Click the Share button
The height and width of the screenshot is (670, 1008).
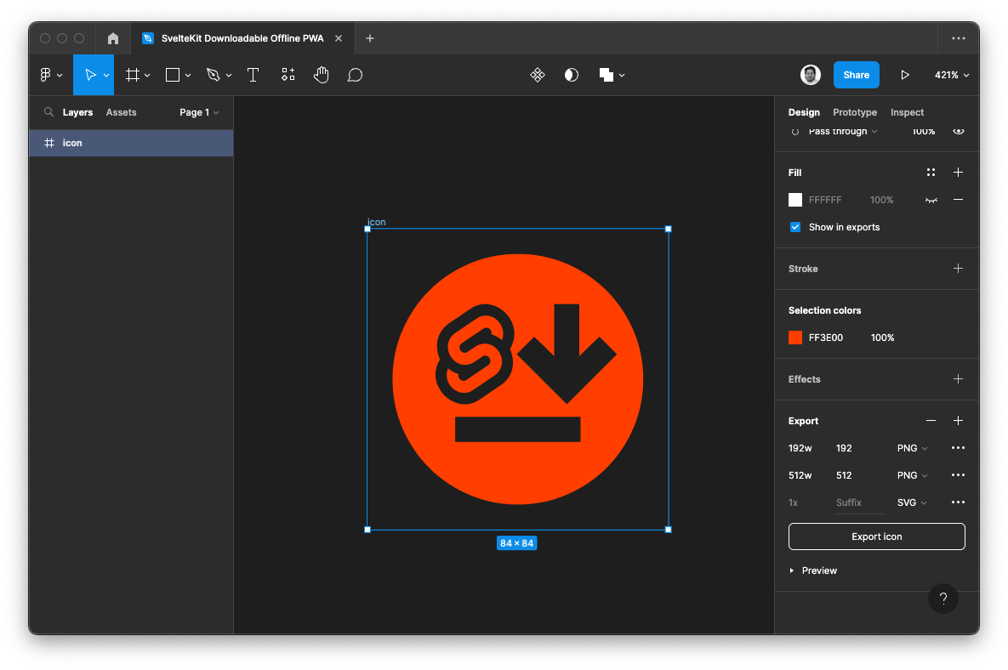[857, 75]
